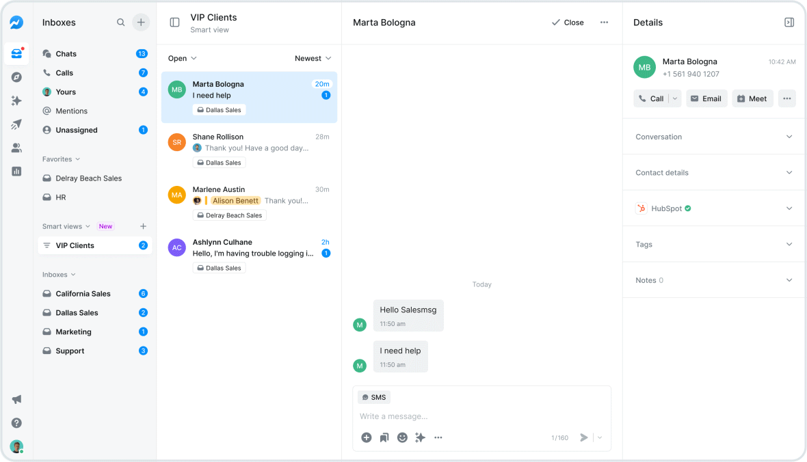Open saved replies bookmark icon in composer
The height and width of the screenshot is (462, 807).
(384, 437)
